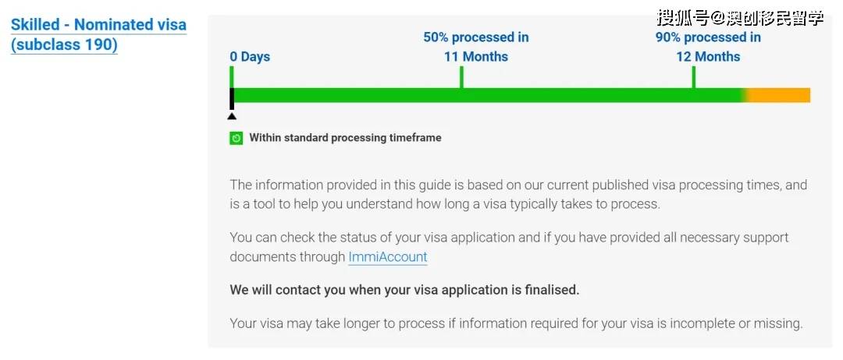The width and height of the screenshot is (843, 360).
Task: Click the "The information provided in this guide" paragraph
Action: 518,195
